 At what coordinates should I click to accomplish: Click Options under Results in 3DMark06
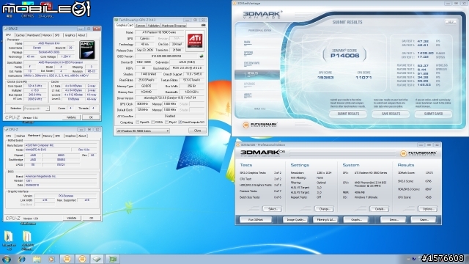click(427, 209)
